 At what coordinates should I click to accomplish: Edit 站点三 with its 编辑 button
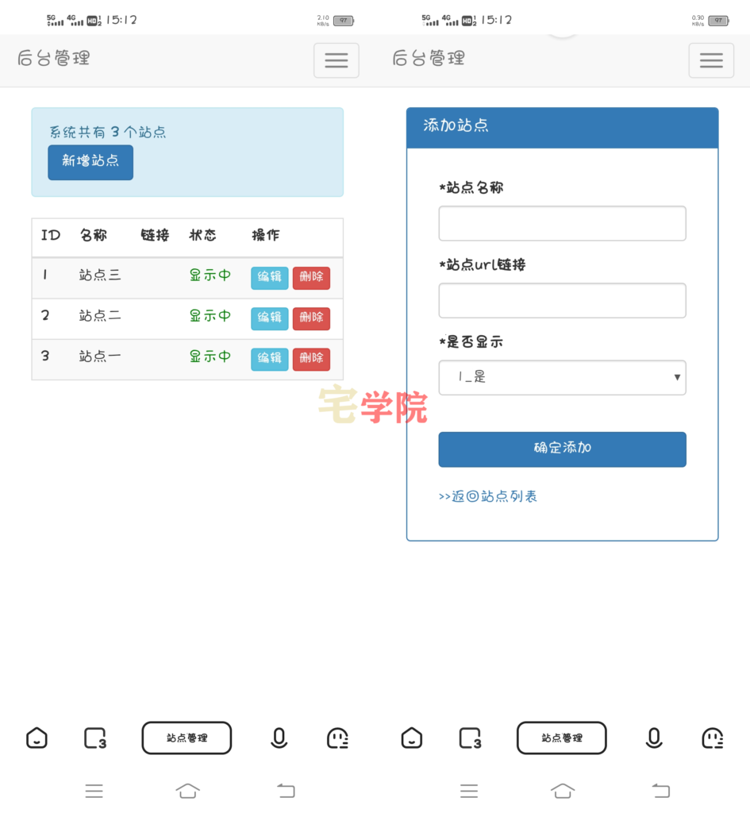point(270,277)
